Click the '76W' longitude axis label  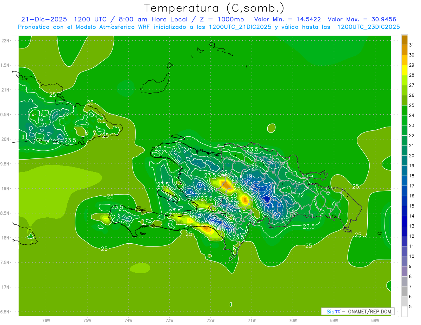[x=46, y=320]
